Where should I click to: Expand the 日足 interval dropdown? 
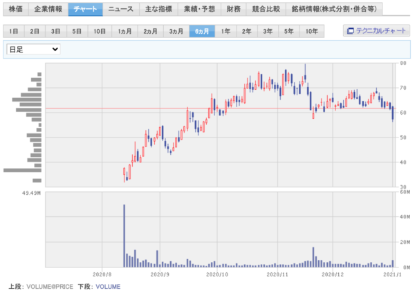click(33, 49)
